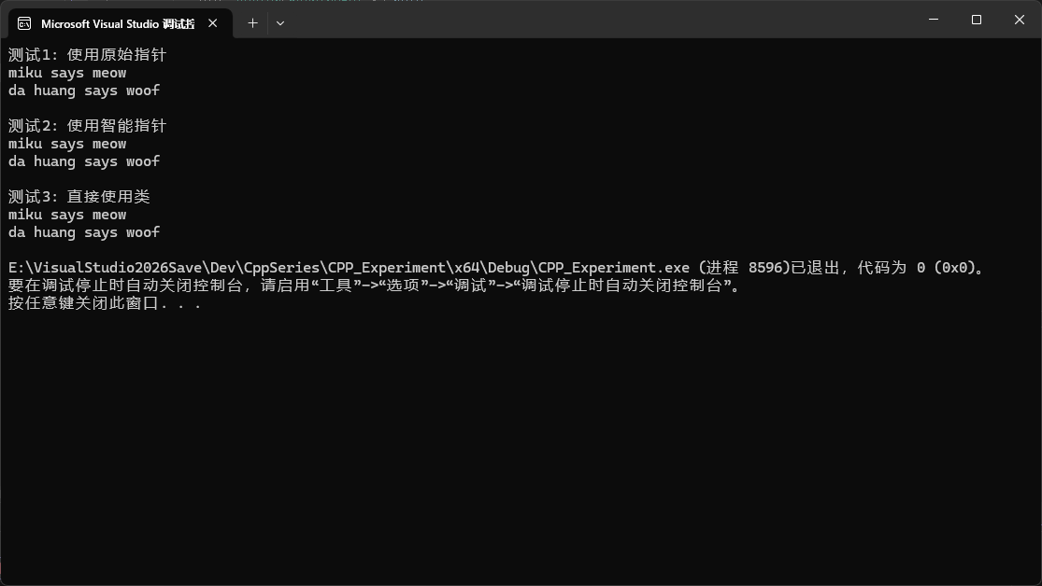Close the 调试控制台 tab

[211, 24]
